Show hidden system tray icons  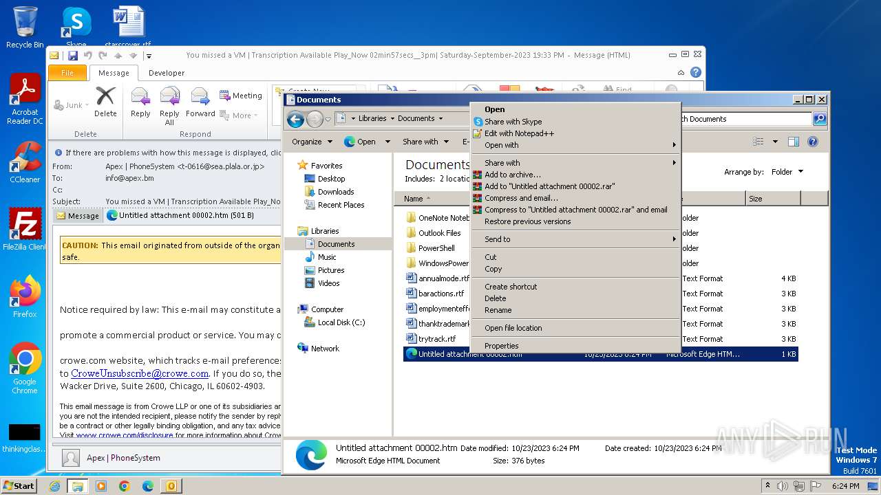pos(768,486)
